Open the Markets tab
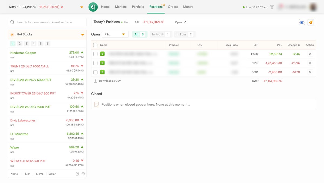Viewport: 324px width, 183px height. pyautogui.click(x=121, y=7)
